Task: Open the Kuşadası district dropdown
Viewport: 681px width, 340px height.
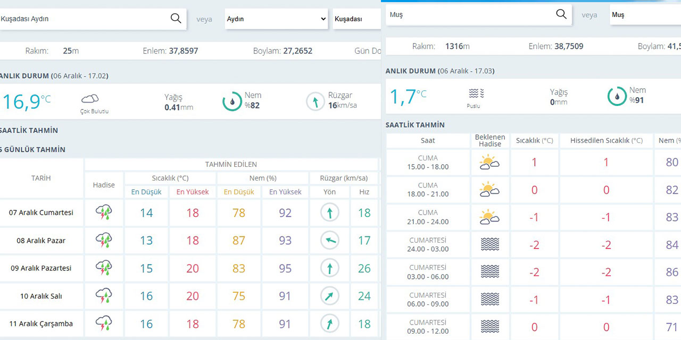Action: (x=356, y=19)
